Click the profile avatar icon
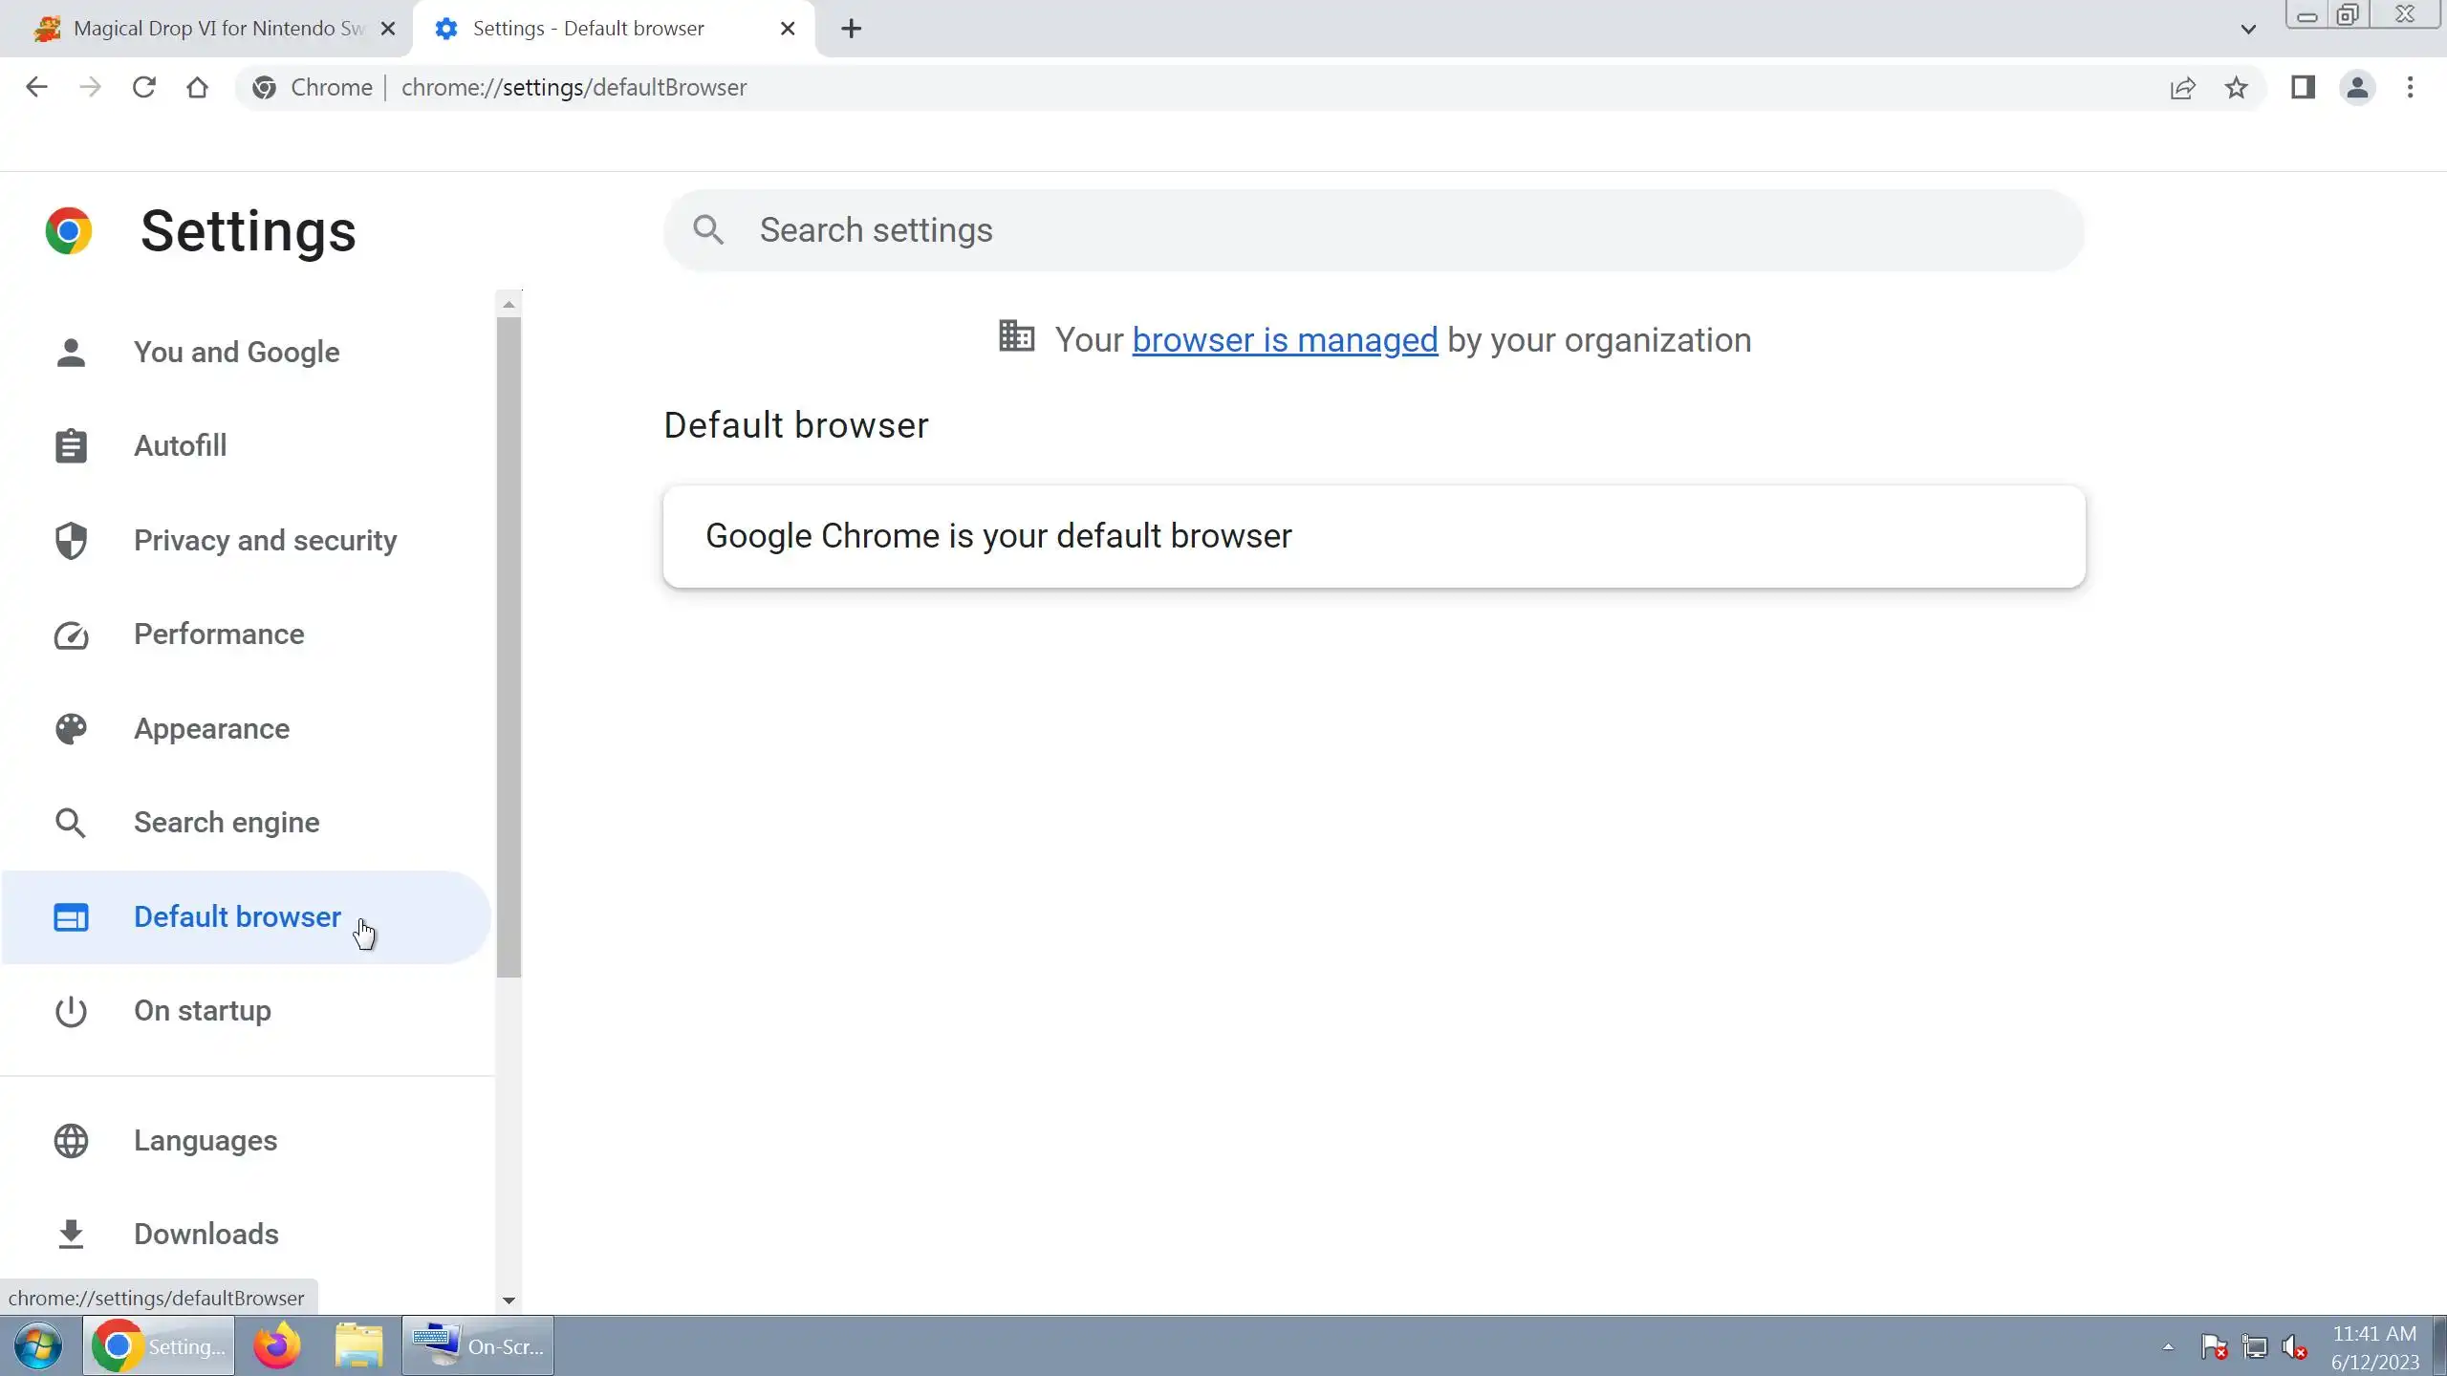 (2357, 88)
